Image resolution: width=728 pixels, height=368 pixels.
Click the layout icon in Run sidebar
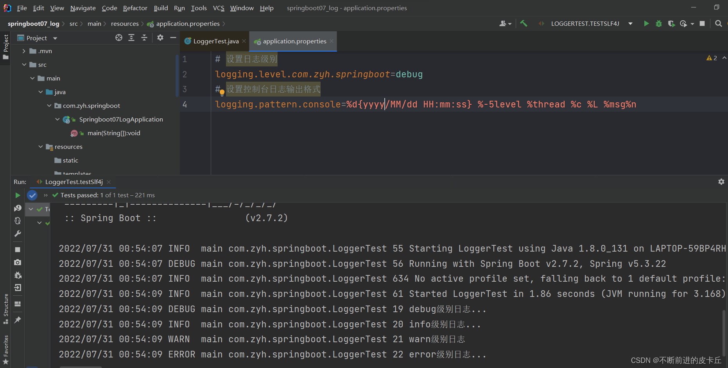pyautogui.click(x=18, y=304)
